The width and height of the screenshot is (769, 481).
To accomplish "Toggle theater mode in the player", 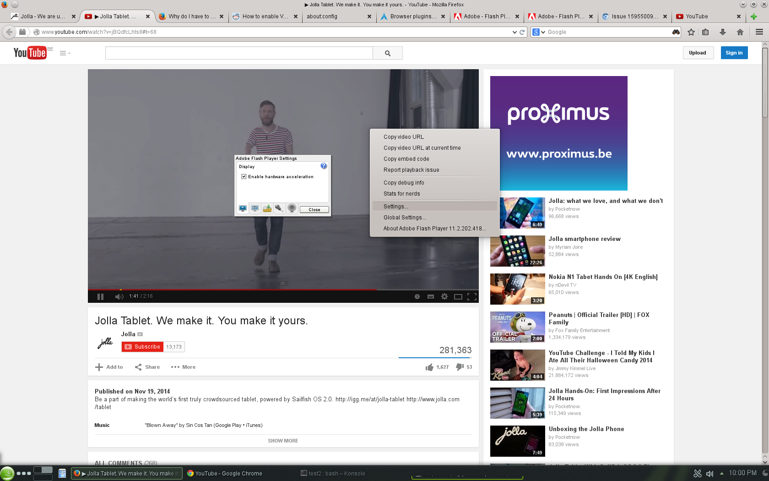I will pos(458,297).
